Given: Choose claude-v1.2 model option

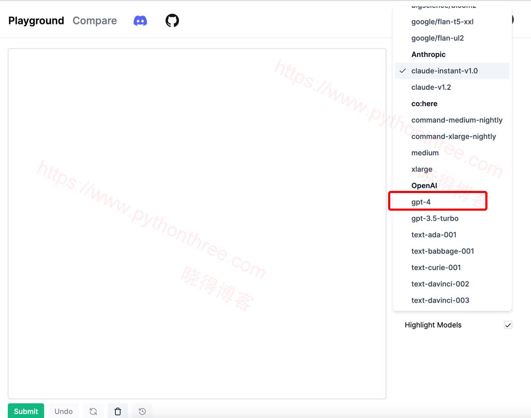Looking at the screenshot, I should coord(452,87).
